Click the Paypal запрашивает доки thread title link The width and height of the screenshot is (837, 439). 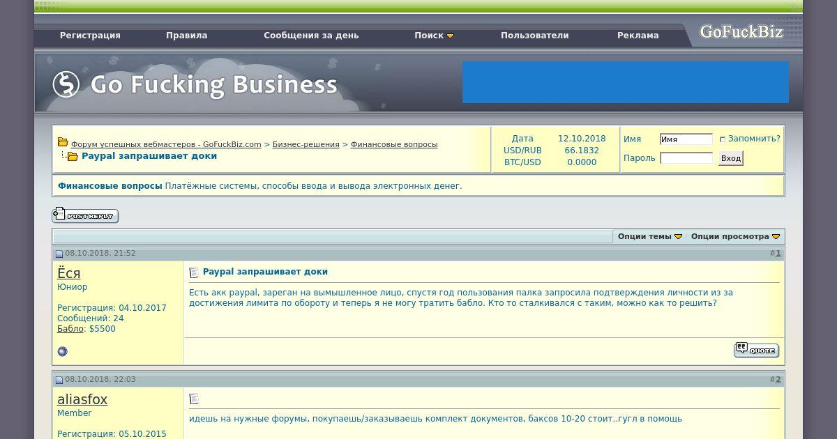pyautogui.click(x=149, y=156)
